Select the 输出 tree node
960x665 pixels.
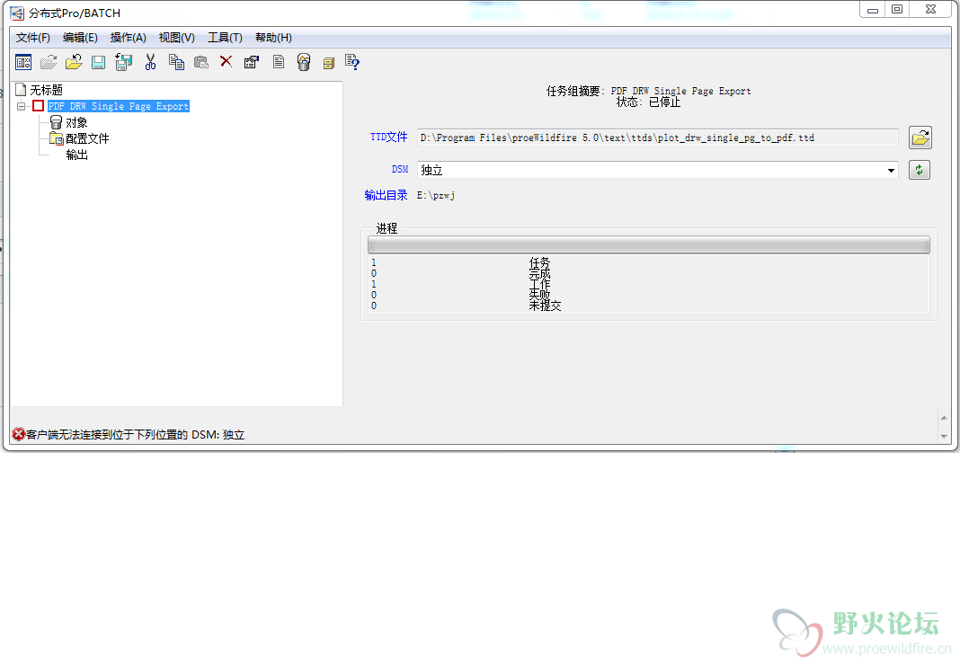[x=76, y=155]
